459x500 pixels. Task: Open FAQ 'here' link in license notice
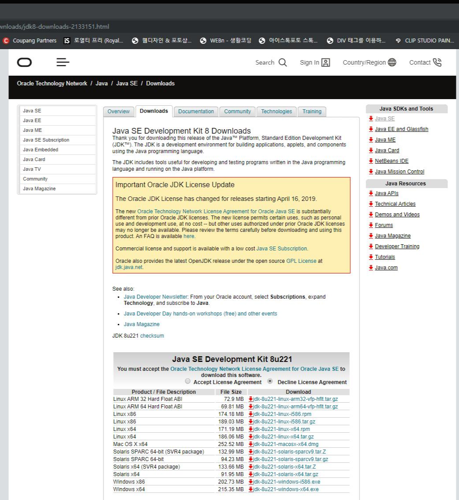click(x=189, y=236)
